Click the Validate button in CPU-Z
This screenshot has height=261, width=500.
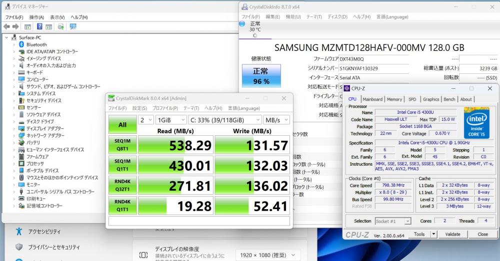point(452,234)
